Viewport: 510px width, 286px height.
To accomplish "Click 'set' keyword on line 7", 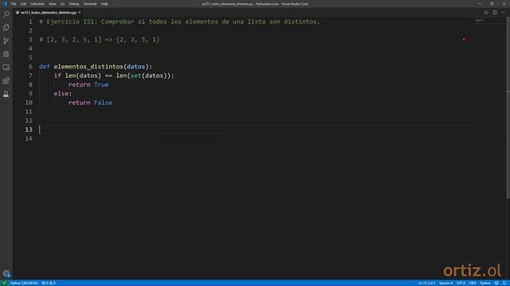I will pyautogui.click(x=136, y=75).
